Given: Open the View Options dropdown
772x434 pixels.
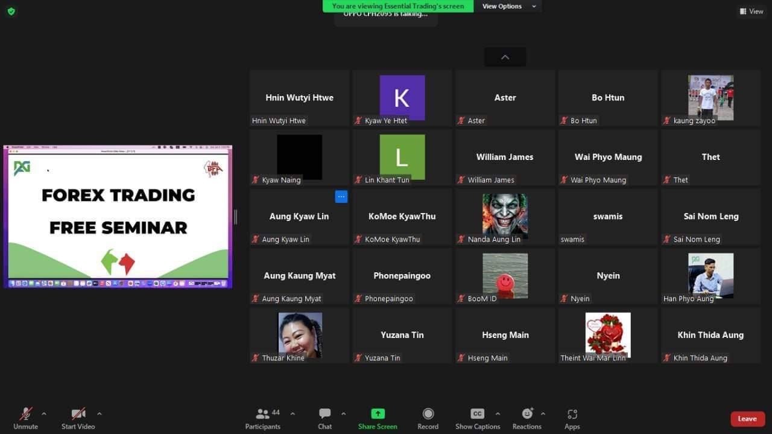Looking at the screenshot, I should pos(509,6).
